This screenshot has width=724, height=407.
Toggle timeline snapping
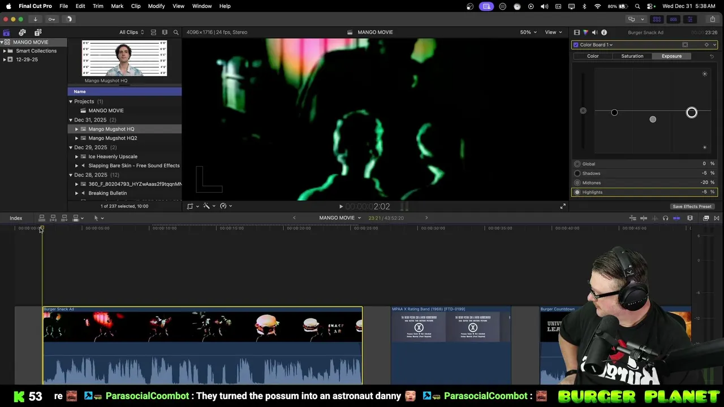coord(676,218)
